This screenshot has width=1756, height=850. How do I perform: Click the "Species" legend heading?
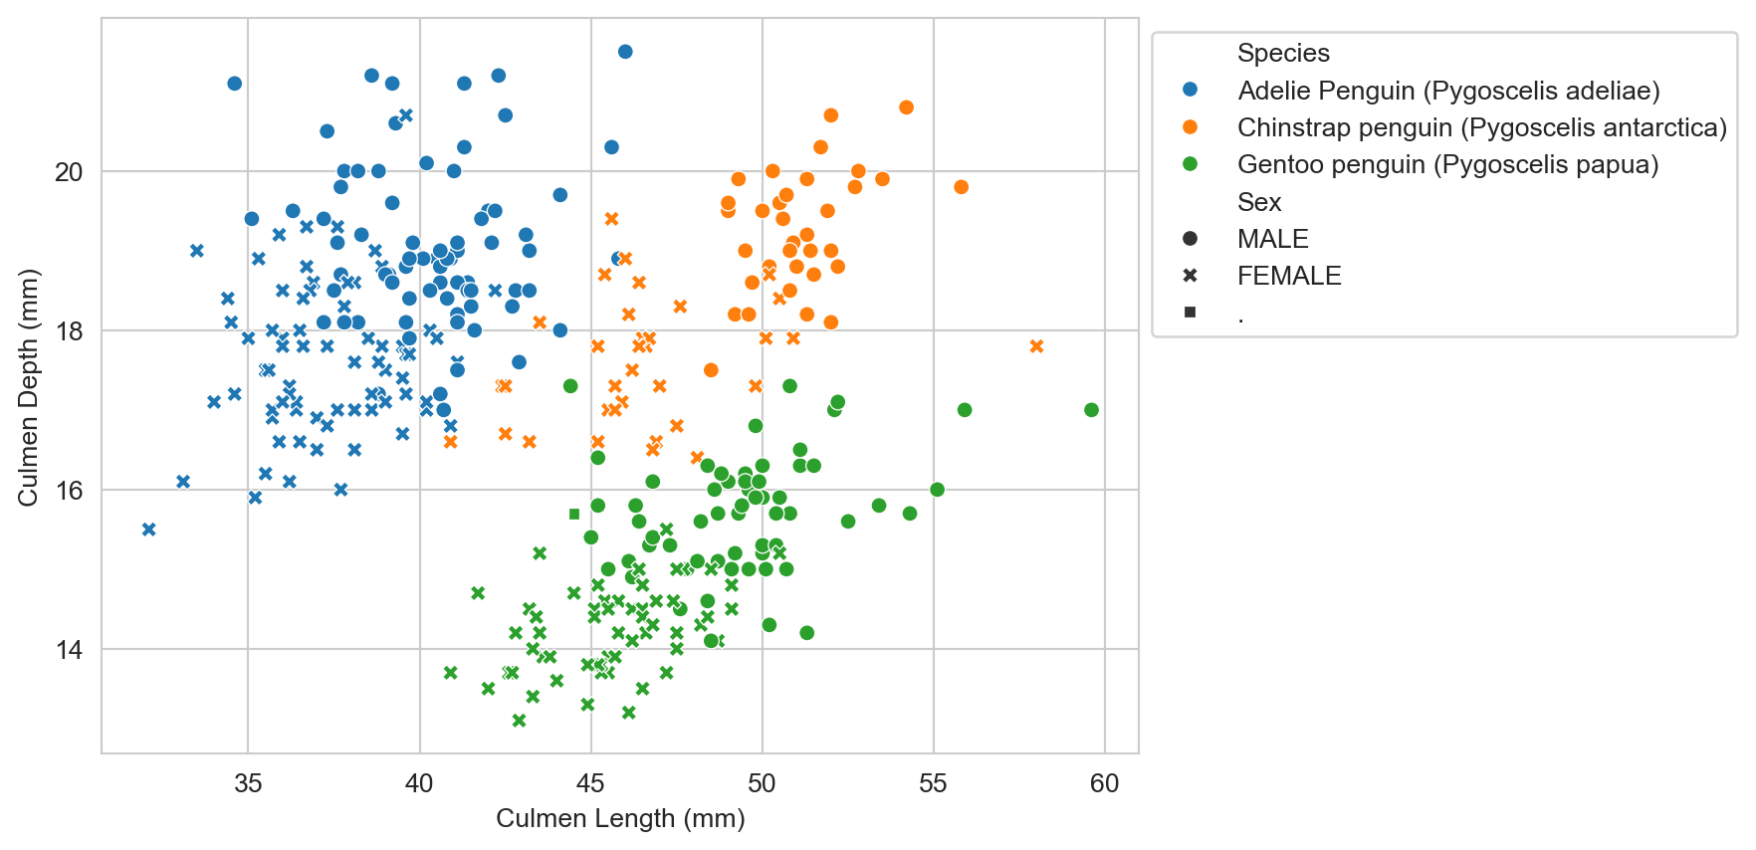coord(1283,53)
